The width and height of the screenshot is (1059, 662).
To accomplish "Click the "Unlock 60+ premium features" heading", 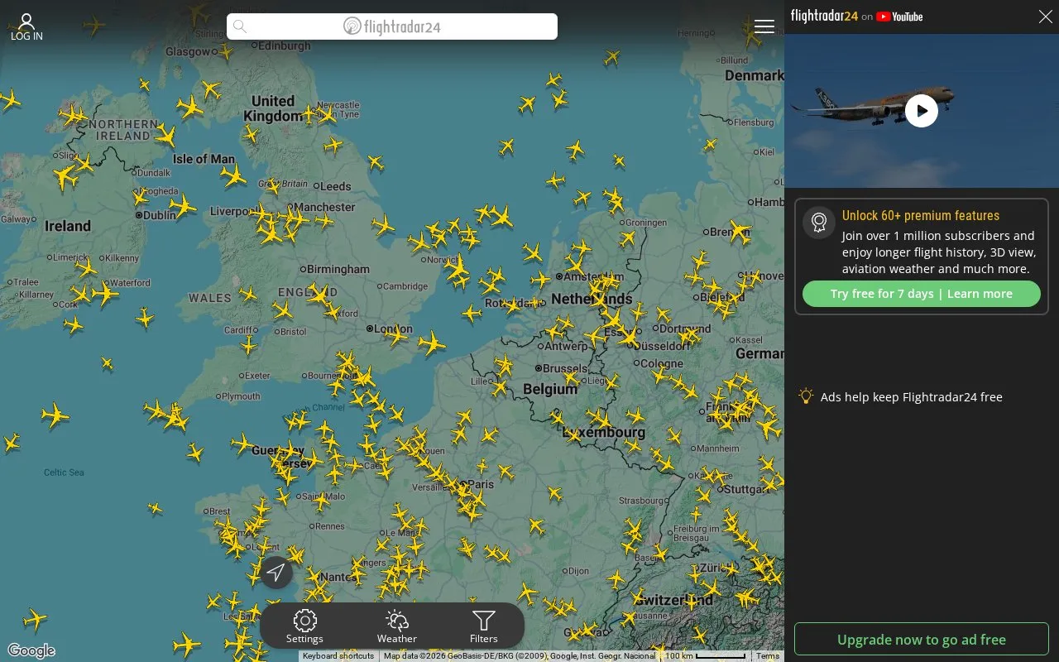I will pyautogui.click(x=921, y=216).
